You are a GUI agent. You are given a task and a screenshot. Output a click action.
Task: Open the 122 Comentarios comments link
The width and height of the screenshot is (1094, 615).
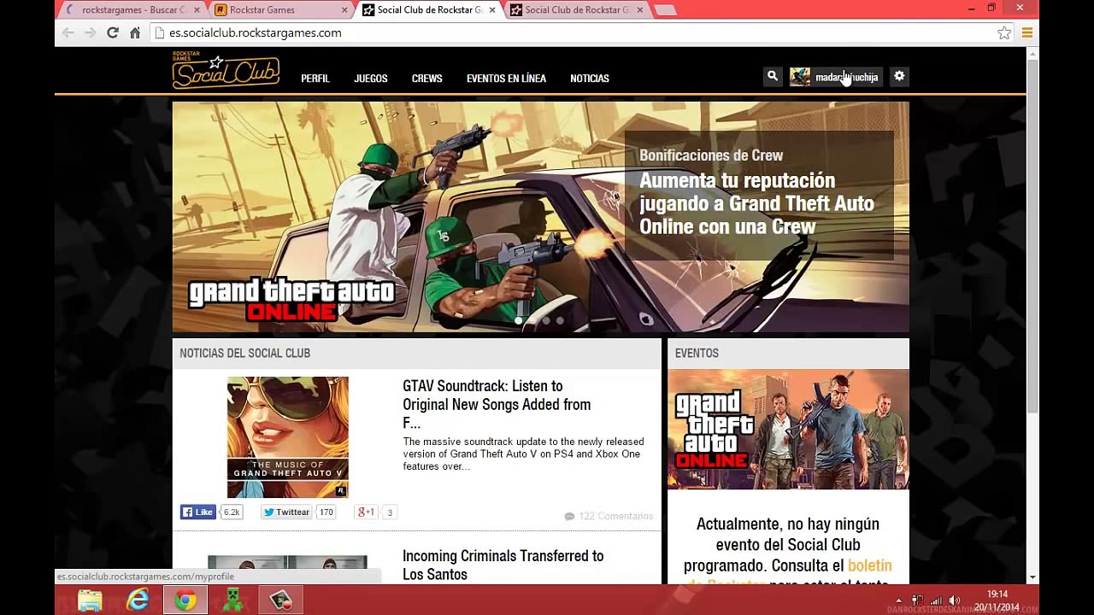pos(609,516)
